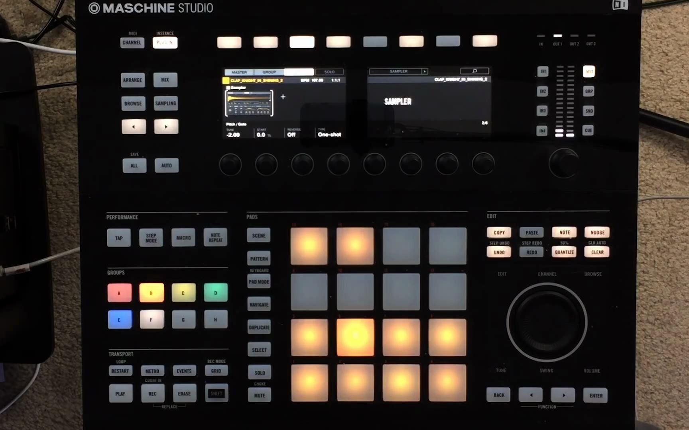Click the large jog wheel

547,322
